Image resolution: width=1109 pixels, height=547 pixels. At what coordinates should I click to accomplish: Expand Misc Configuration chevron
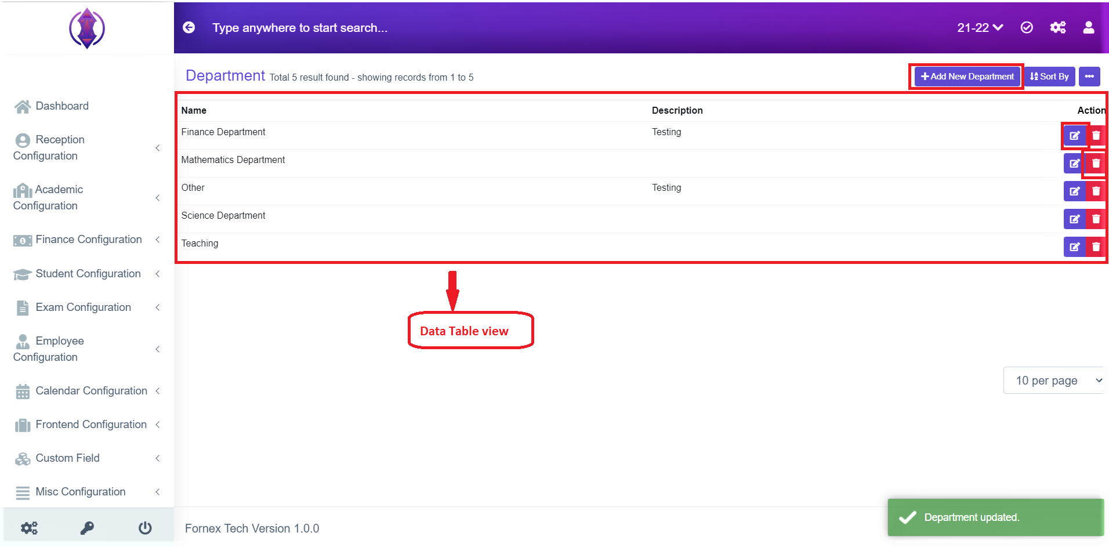[x=158, y=492]
